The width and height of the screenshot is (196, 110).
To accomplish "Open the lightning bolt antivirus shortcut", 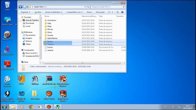I will tap(7, 96).
